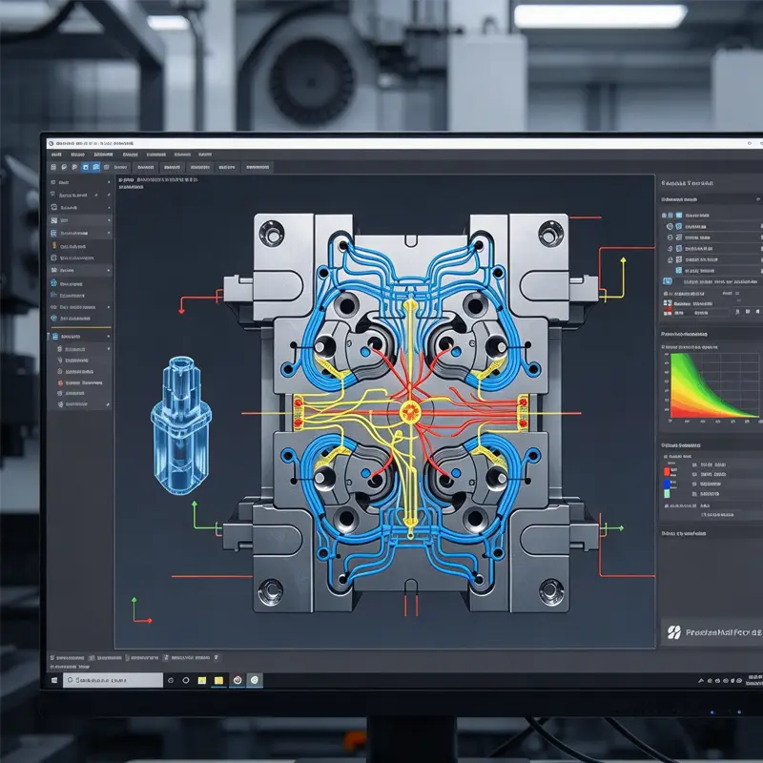Select the red circle item in the lower sidebar list
Screen dimensions: 763x763
coord(60,383)
